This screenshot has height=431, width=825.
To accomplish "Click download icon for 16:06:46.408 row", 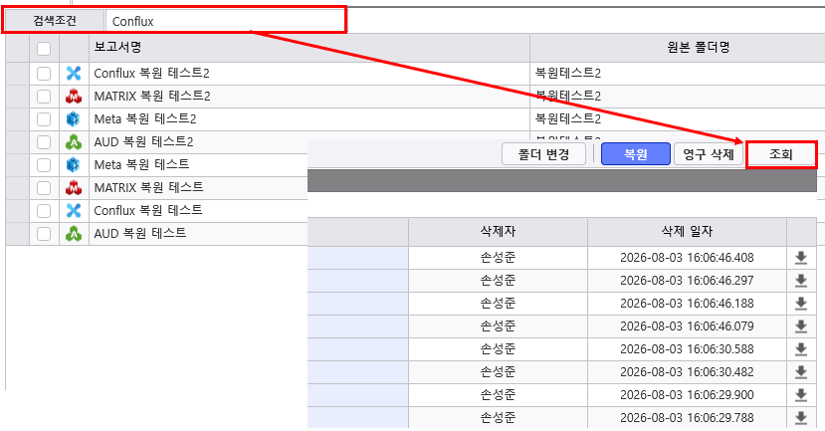I will pos(801,258).
